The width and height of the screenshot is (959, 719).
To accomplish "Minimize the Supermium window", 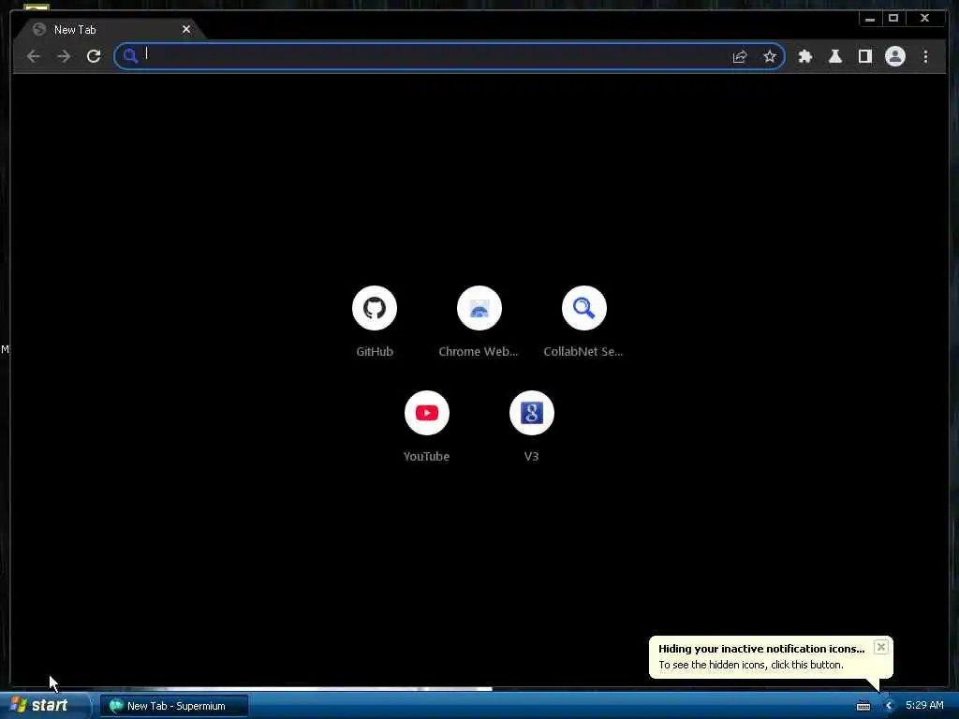I will [x=870, y=19].
